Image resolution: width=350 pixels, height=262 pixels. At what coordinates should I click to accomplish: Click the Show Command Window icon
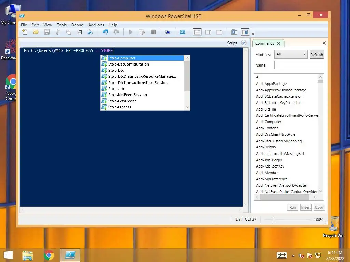[234, 32]
